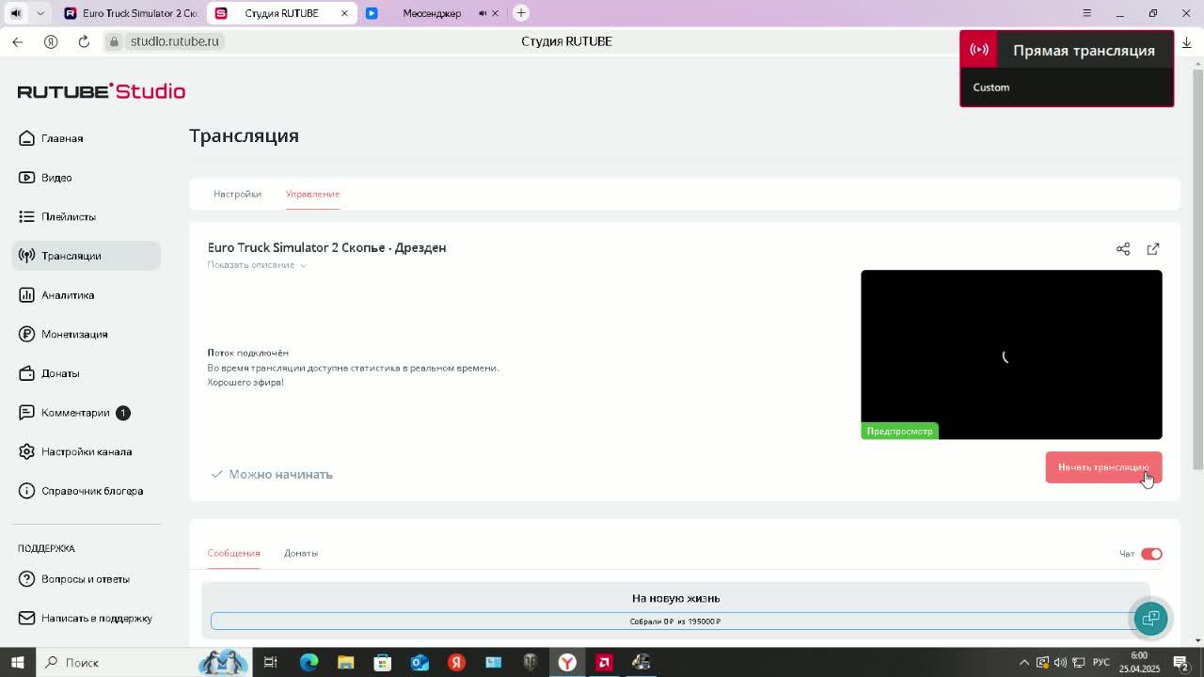The height and width of the screenshot is (677, 1204).
Task: Select Трансляции in the sidebar
Action: 86,256
